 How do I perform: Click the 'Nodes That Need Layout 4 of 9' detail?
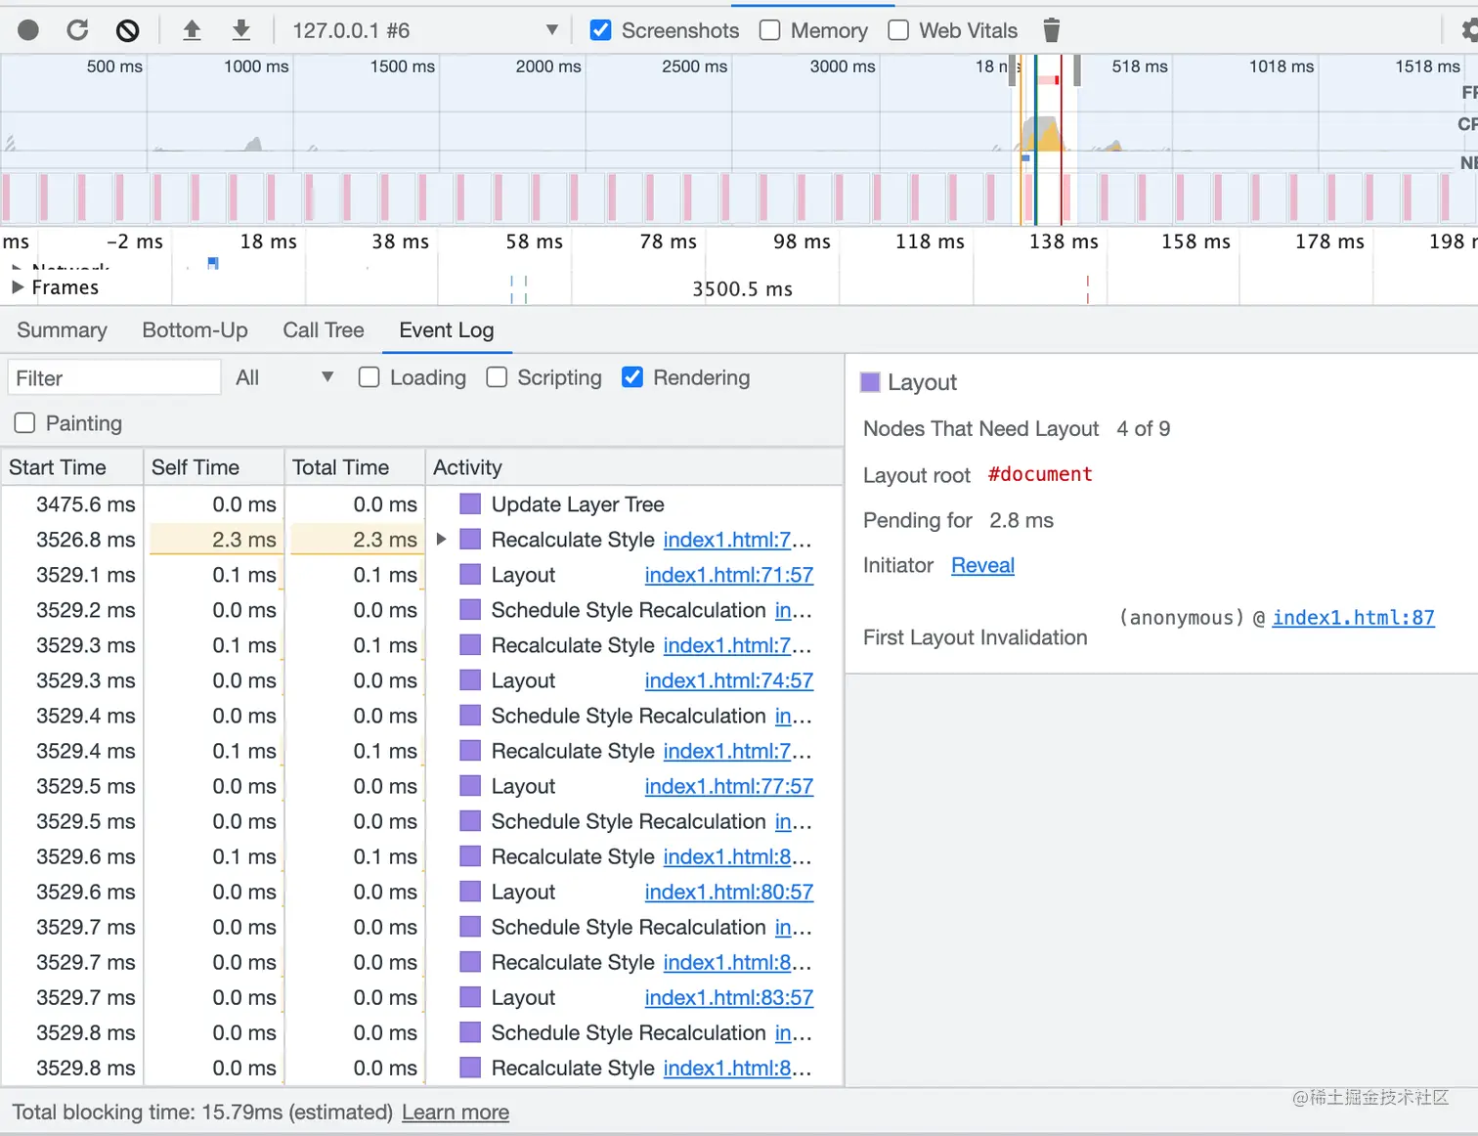pos(1017,428)
